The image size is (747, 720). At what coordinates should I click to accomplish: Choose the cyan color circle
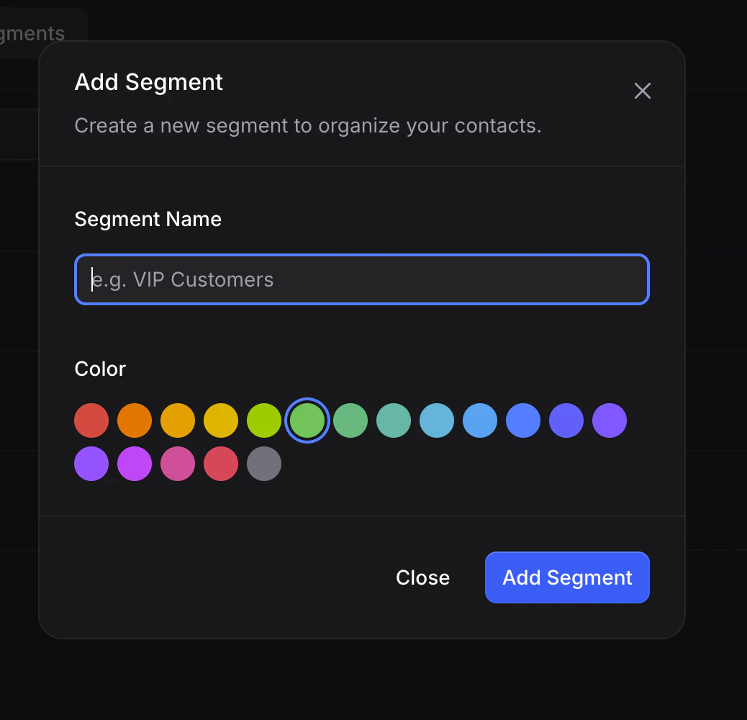pyautogui.click(x=437, y=420)
